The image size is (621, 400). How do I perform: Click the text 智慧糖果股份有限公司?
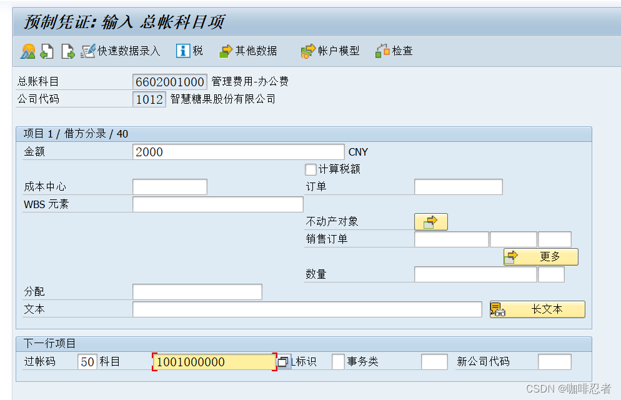tap(223, 99)
